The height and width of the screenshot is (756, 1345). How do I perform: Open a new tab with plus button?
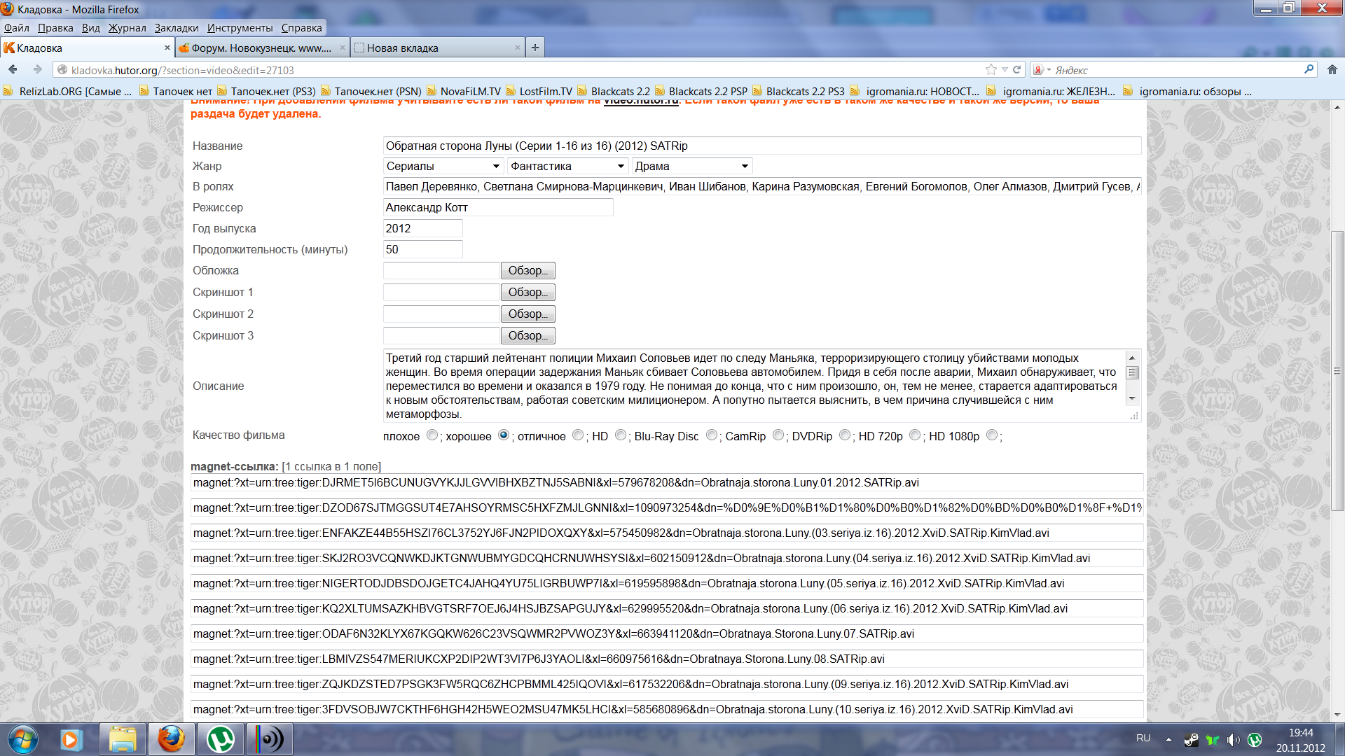pos(535,48)
